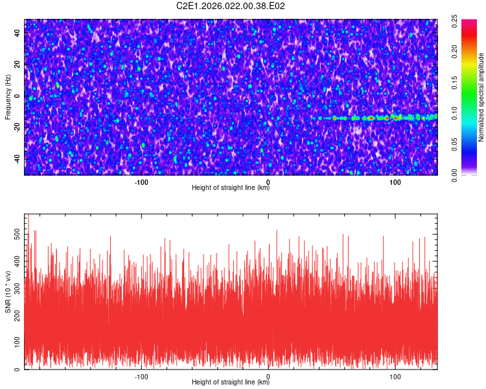Screen dimensions: 486x389
Task: Click the SNR plot's 'Height of straight line (km)' label
Action: tap(231, 382)
